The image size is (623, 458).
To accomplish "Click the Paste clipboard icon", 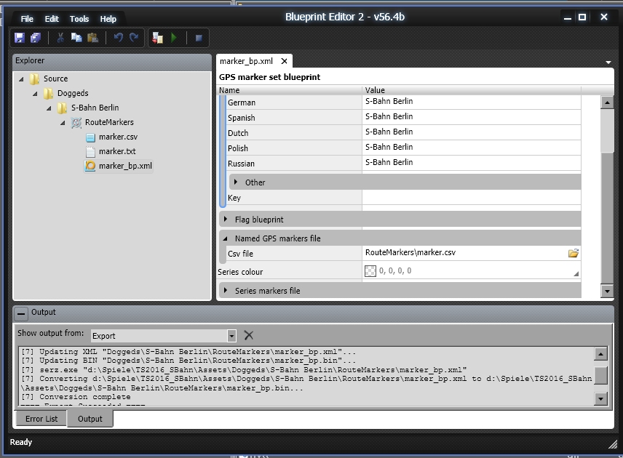I will pos(92,38).
